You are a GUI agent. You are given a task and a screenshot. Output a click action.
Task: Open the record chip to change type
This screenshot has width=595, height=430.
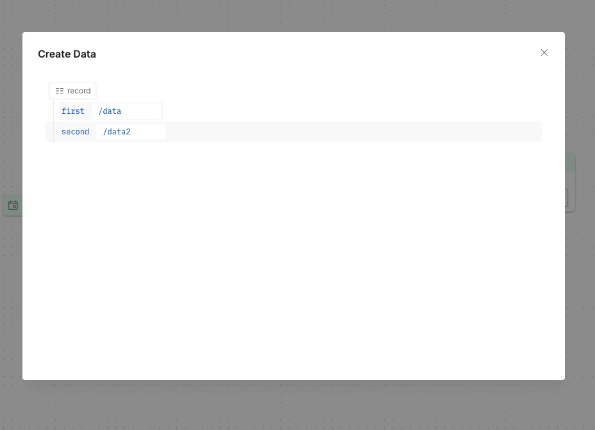(x=72, y=91)
